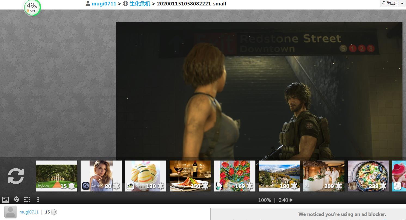Select the 180-piece mountain lake puzzle

tap(279, 176)
